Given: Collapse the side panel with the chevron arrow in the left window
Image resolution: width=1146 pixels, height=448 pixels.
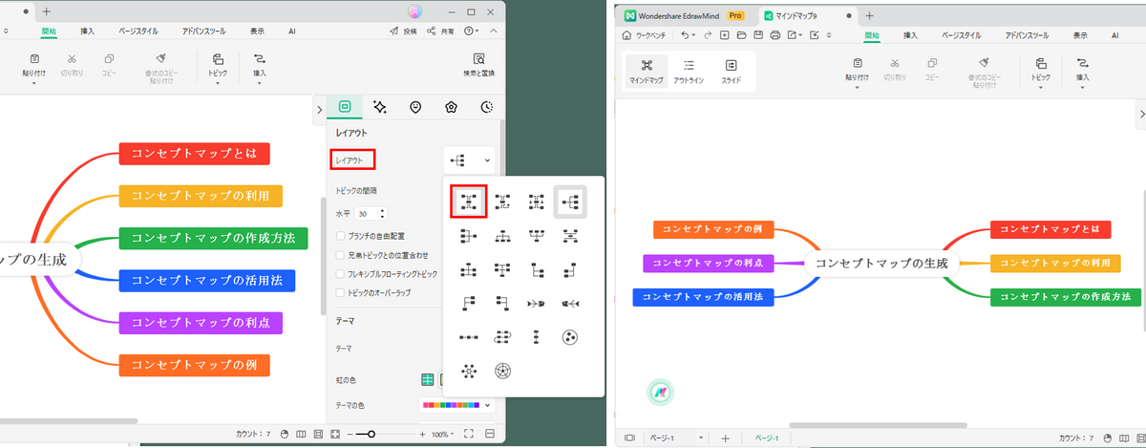Looking at the screenshot, I should tap(318, 110).
